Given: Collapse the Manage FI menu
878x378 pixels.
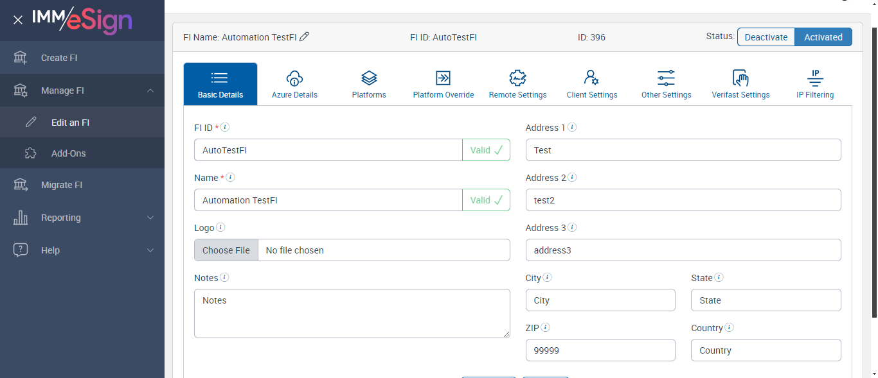Looking at the screenshot, I should point(150,90).
